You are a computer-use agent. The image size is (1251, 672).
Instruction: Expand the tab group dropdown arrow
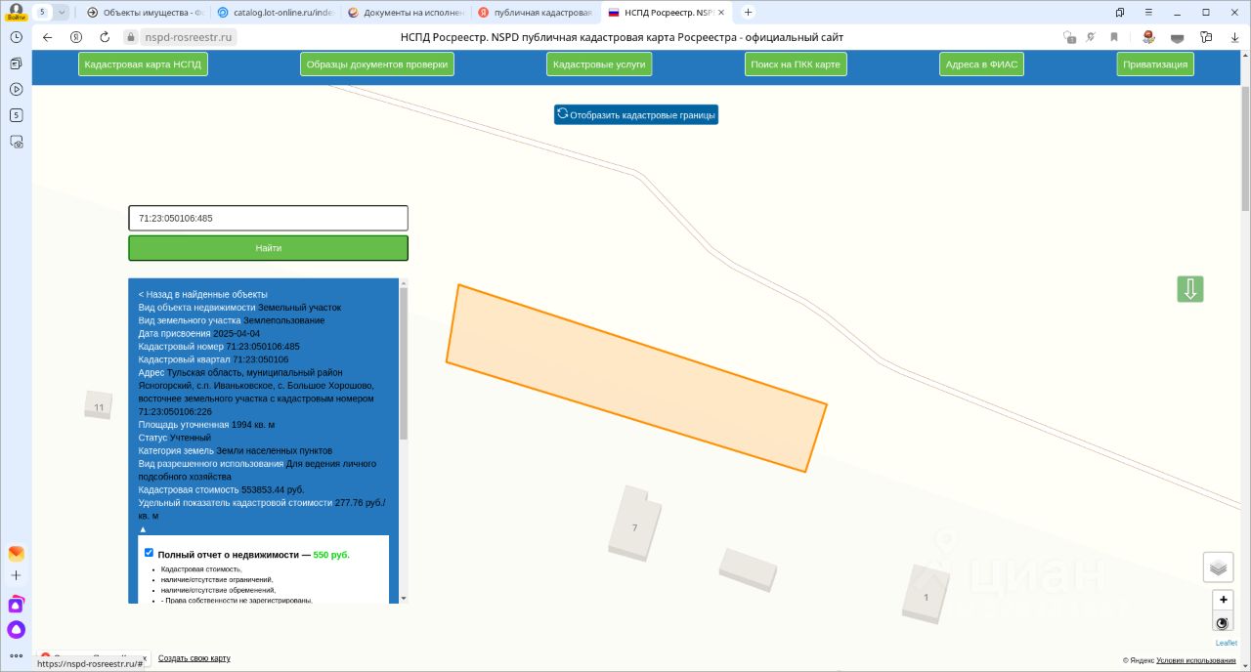[x=63, y=12]
